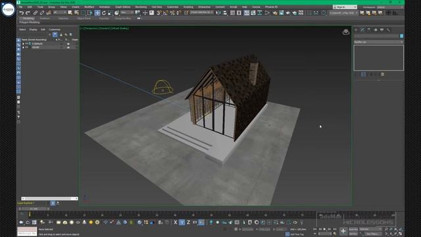Toggle the Angle Snap button

tap(166, 13)
